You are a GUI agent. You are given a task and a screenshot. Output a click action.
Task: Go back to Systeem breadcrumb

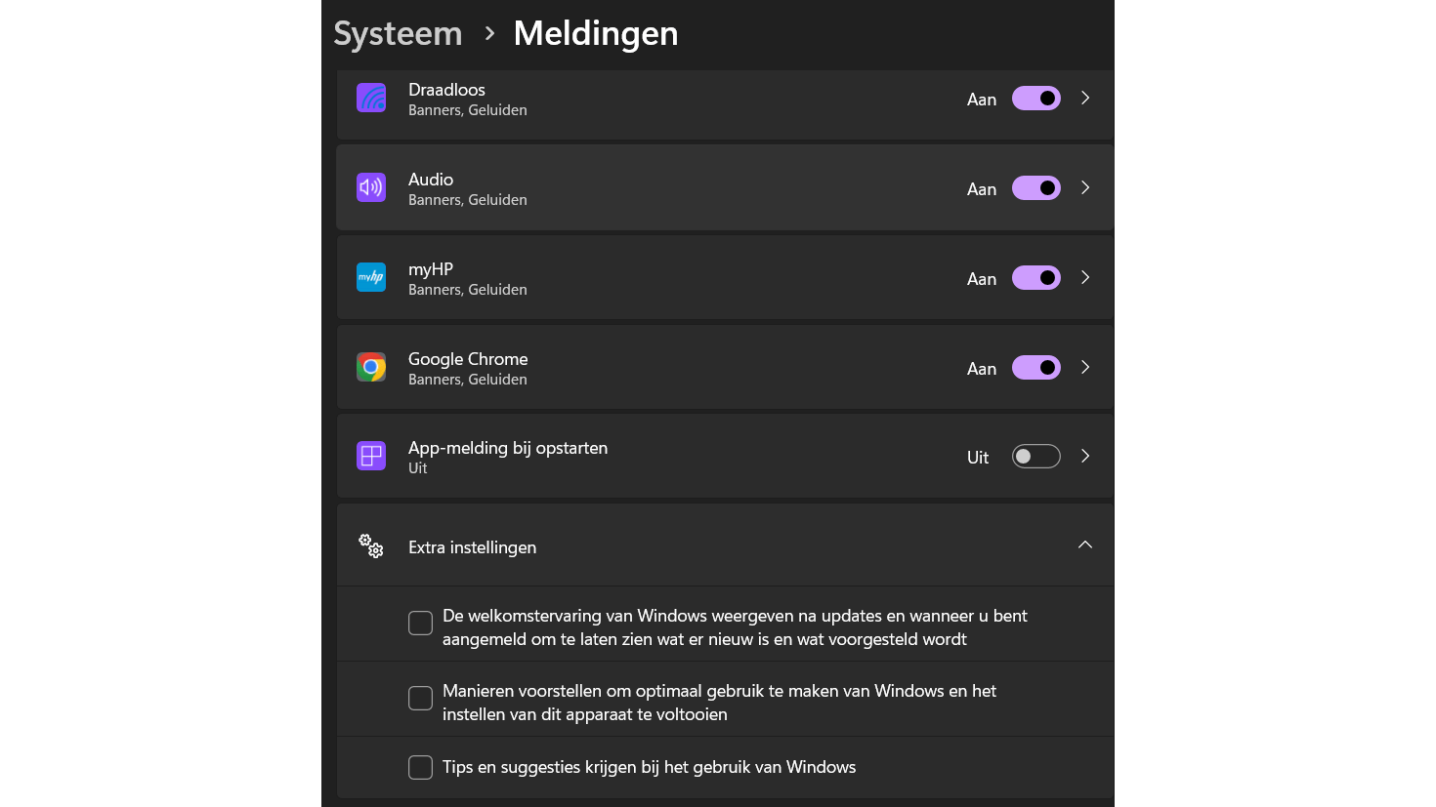[398, 33]
